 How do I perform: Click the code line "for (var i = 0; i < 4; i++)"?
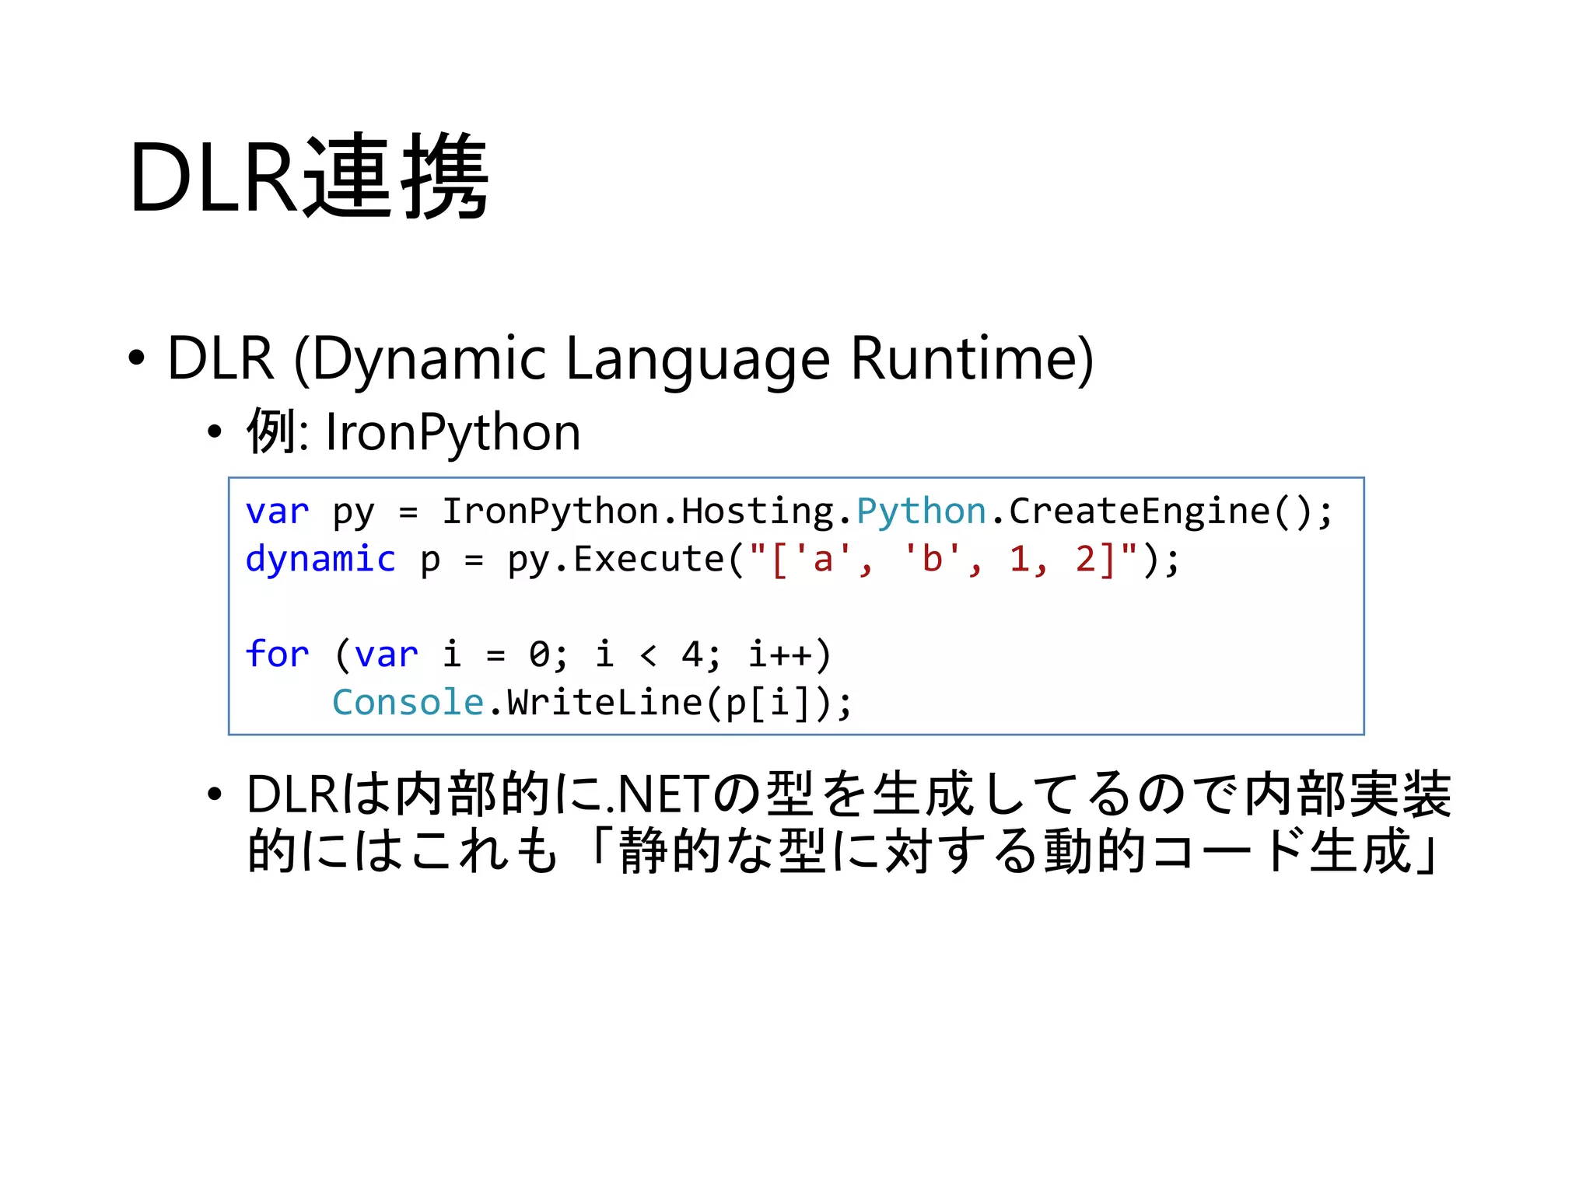point(538,655)
